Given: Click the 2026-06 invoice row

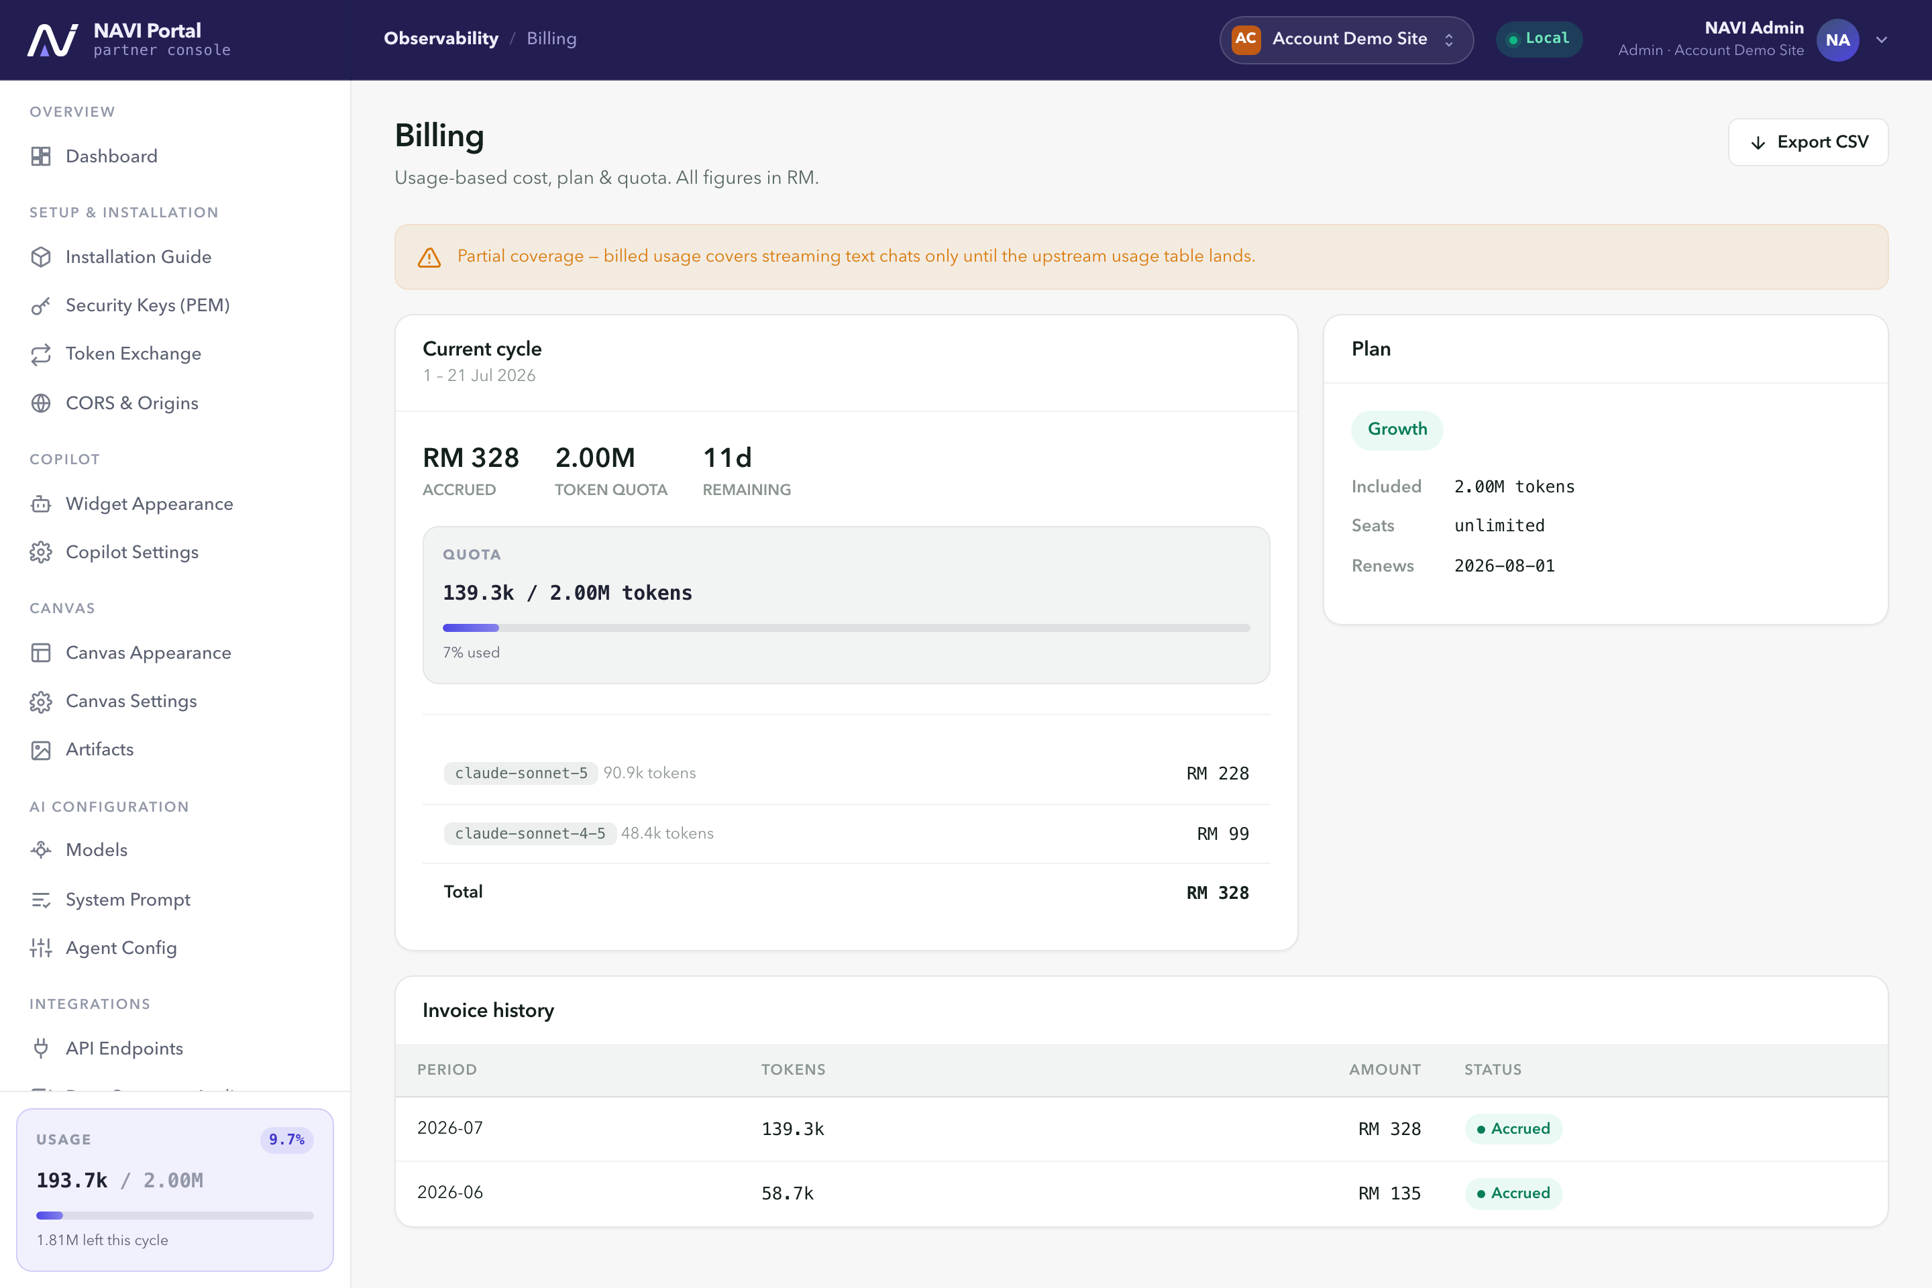Looking at the screenshot, I should [1142, 1193].
